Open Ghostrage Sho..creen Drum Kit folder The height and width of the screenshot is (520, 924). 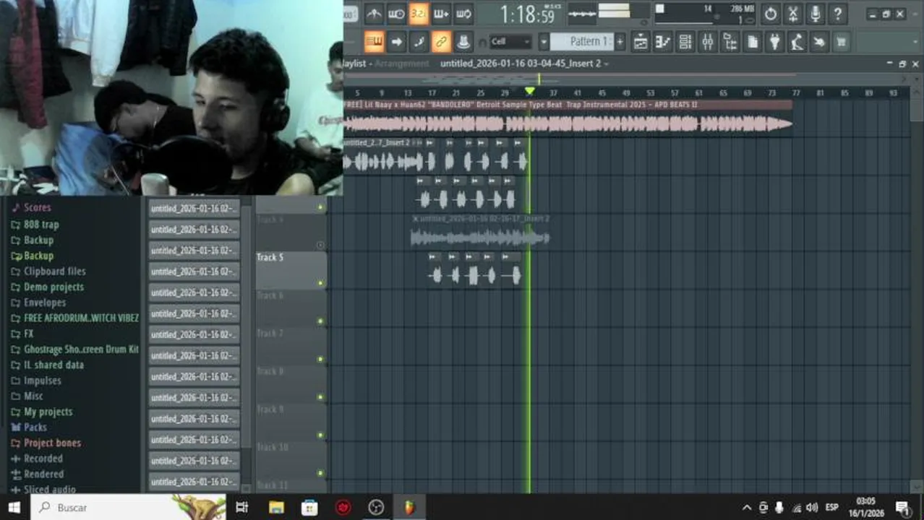tap(74, 349)
